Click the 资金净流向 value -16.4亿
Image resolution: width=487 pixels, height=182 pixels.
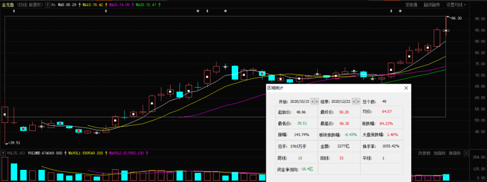point(307,169)
